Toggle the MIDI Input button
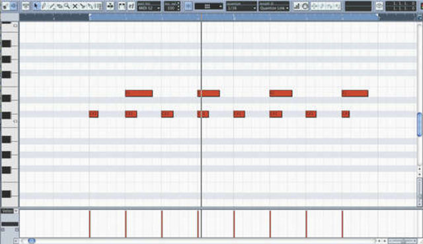Viewport: 423px width, 244px height. [305, 6]
